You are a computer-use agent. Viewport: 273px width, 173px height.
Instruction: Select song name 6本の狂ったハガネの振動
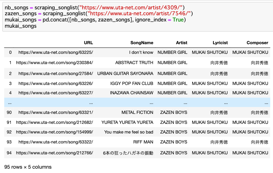coord(128,153)
